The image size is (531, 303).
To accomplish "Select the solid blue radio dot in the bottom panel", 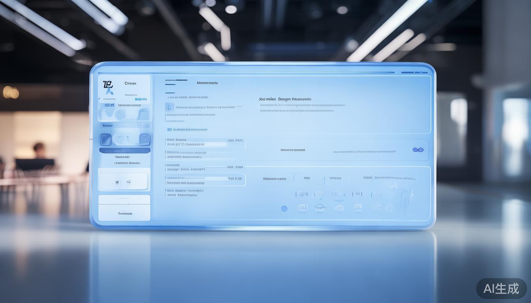I will coord(284,209).
